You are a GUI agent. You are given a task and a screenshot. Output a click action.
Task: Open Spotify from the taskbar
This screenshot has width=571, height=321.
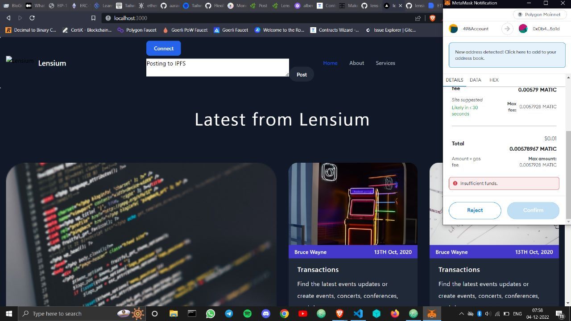247,313
